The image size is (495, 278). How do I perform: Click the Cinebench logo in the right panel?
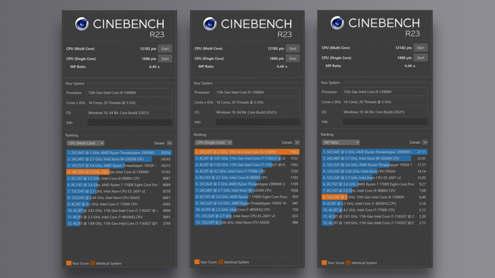coord(338,23)
